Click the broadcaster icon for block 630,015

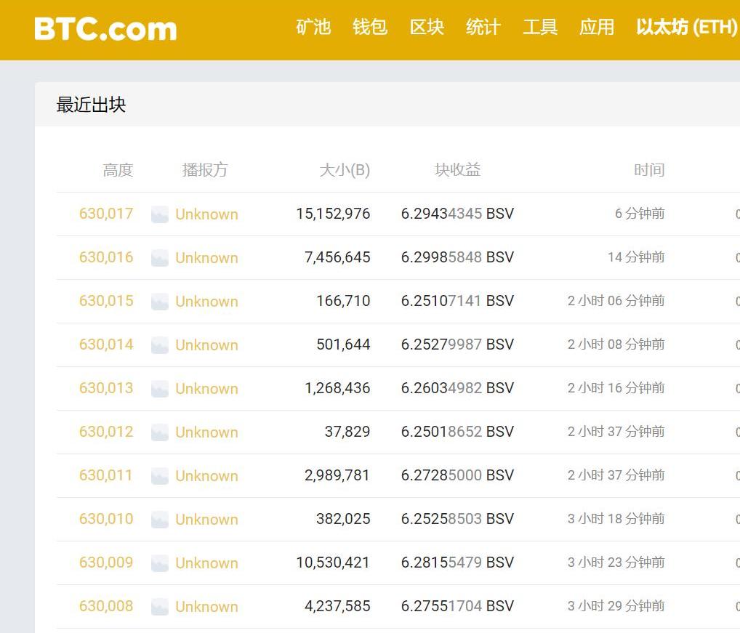[160, 302]
